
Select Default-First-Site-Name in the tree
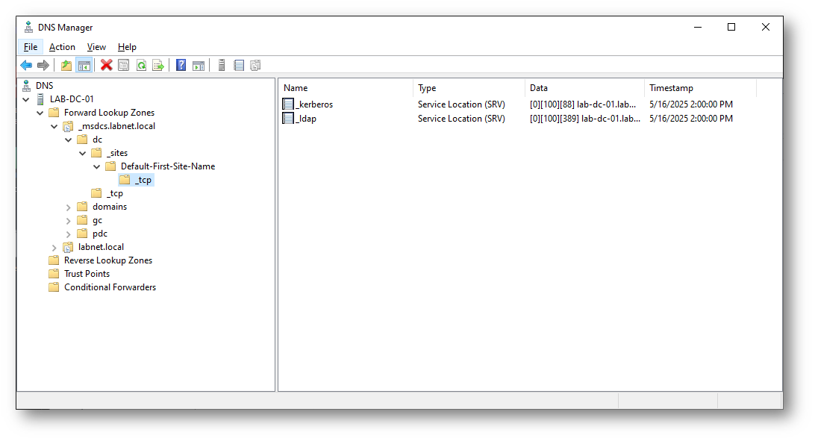coord(168,166)
